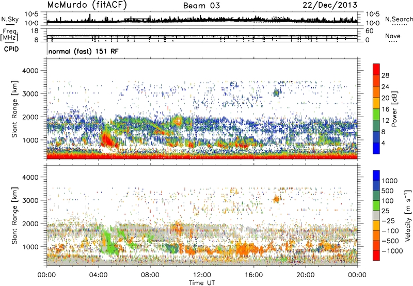Select the -500 label on the Velocity color bar
Image resolution: width=413 pixels, height=286 pixels.
click(x=390, y=241)
